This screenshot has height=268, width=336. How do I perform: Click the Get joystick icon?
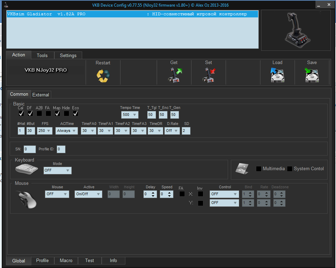[x=175, y=75]
